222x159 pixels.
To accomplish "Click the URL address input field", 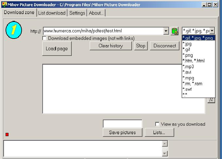I will [103, 31].
